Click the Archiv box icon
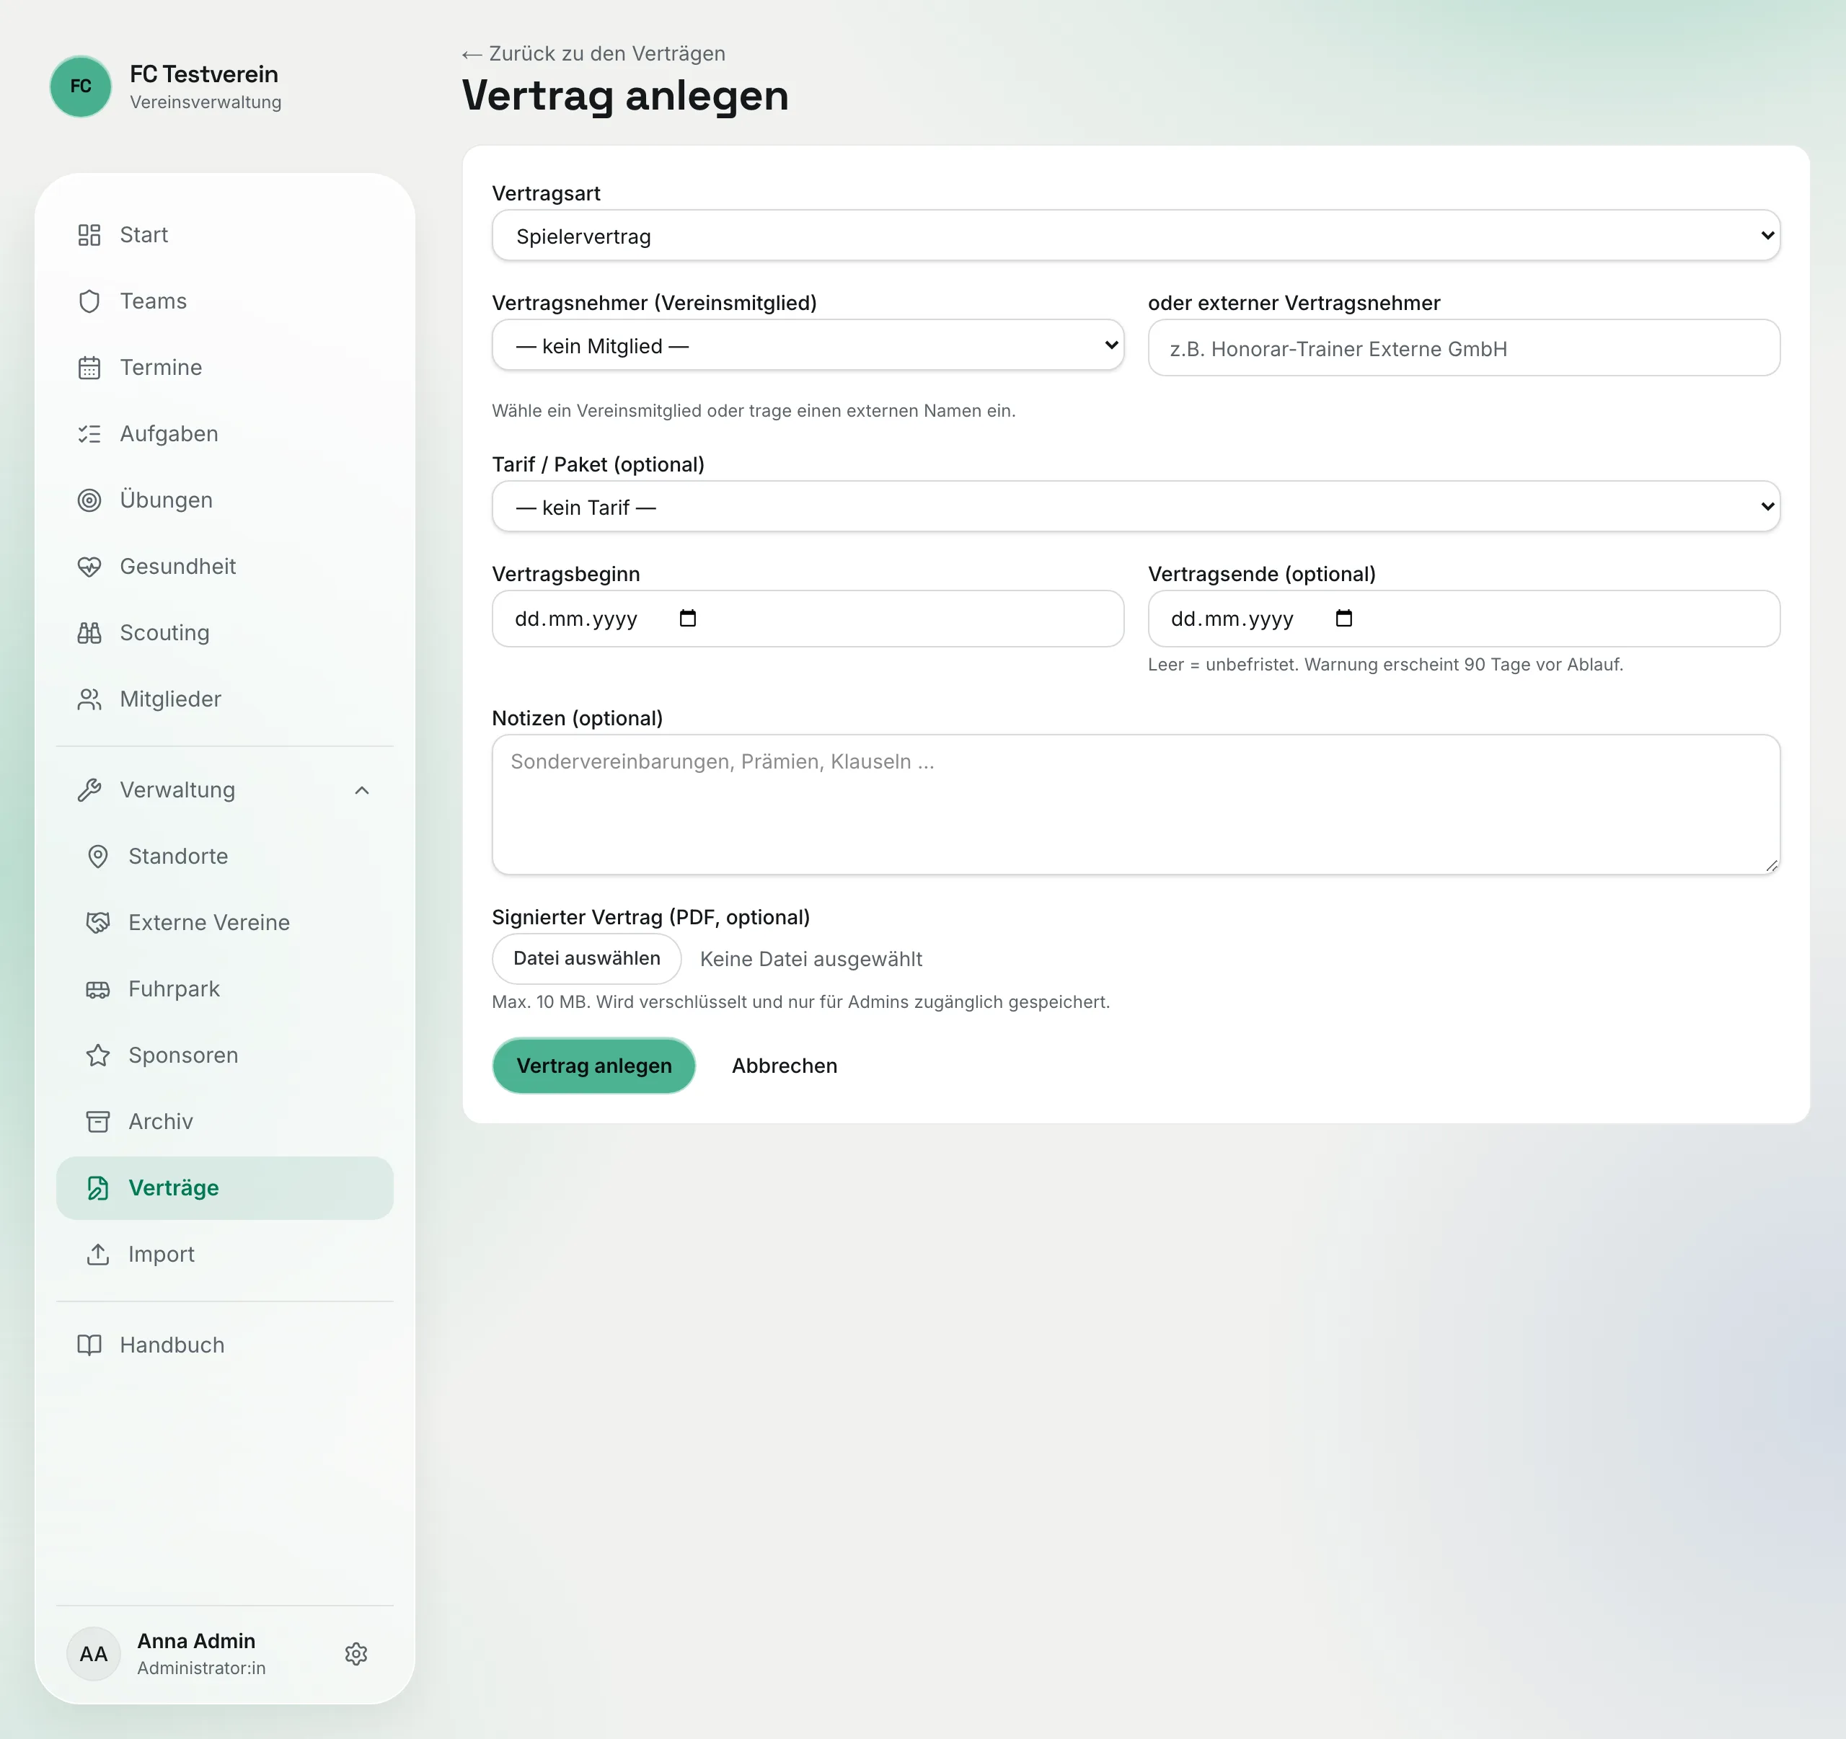This screenshot has width=1846, height=1739. point(97,1122)
